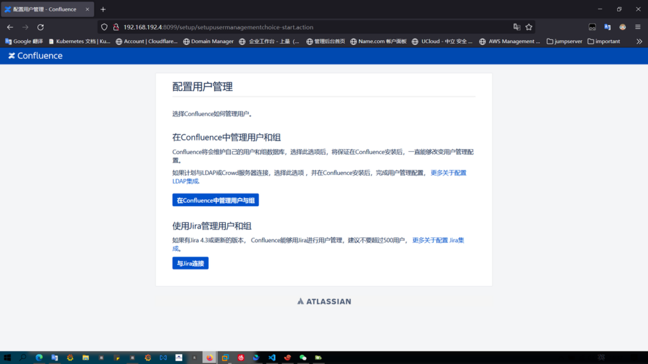This screenshot has height=364, width=648.
Task: Open the Domain Manager bookmark
Action: [208, 42]
